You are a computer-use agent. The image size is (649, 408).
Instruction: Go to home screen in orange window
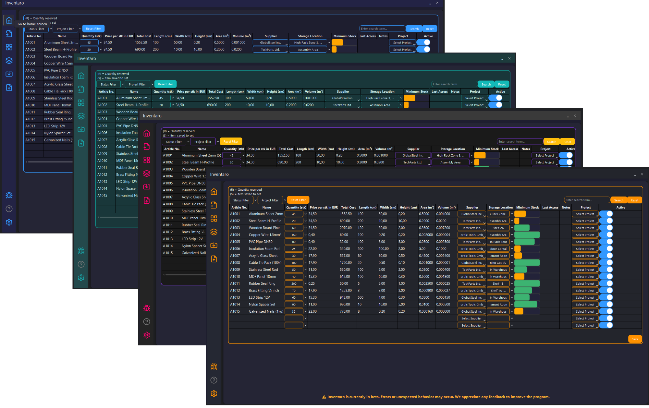214,192
